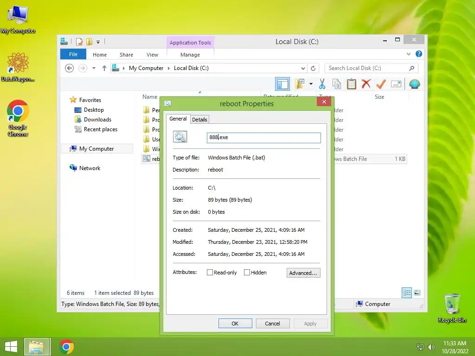Viewport: 475px width, 356px height.
Task: Switch to the View ribbon tab
Action: 152,55
